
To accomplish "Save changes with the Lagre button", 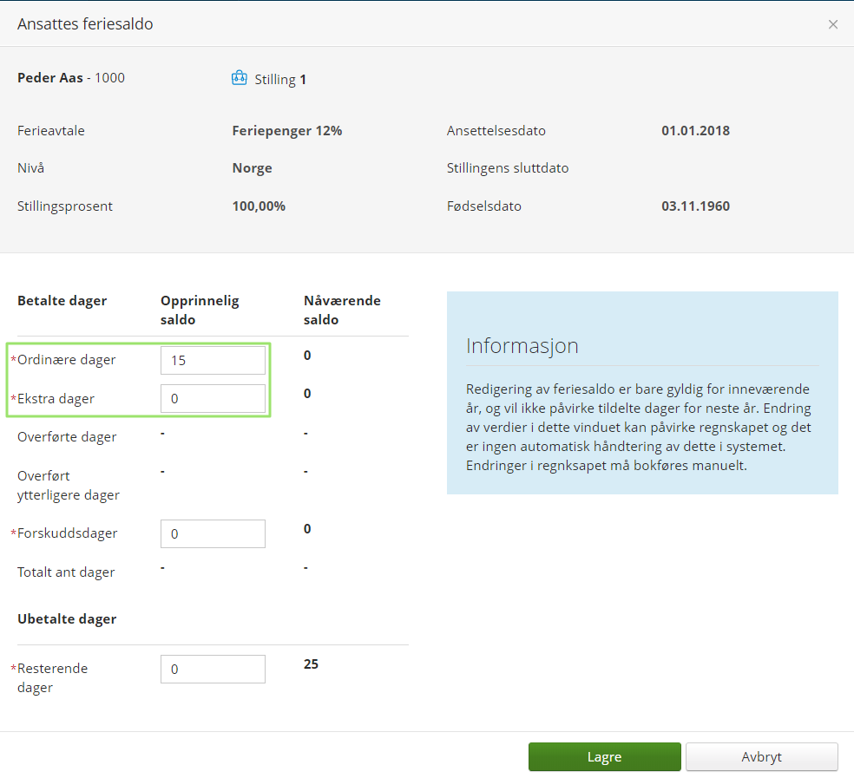I will click(604, 756).
